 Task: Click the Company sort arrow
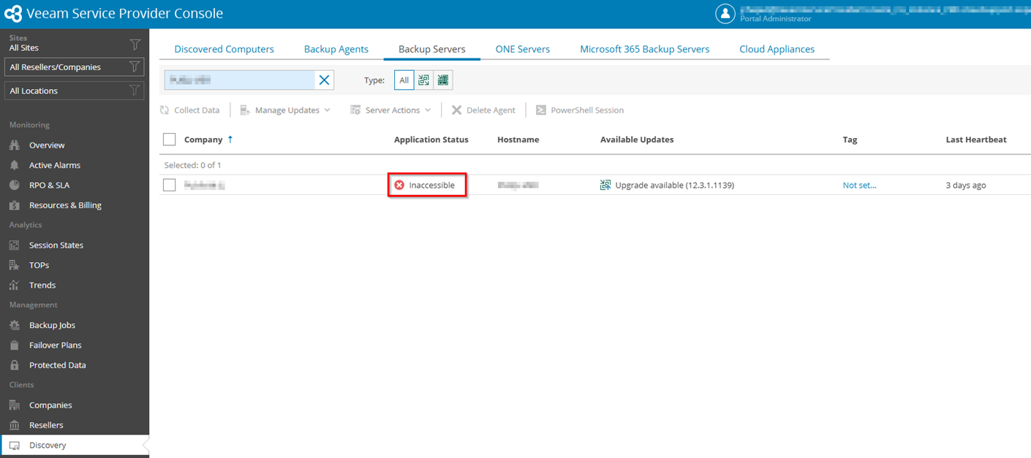230,140
